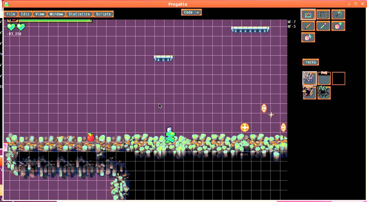Pick the orange rock cave tileset thumbnail
367x202 pixels.
pos(310,93)
